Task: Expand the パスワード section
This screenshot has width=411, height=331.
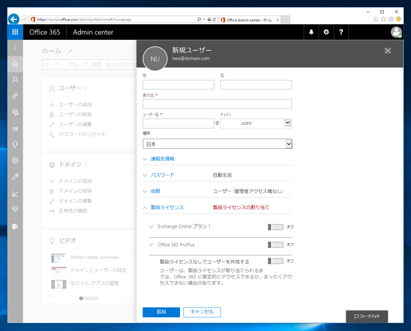Action: [162, 175]
